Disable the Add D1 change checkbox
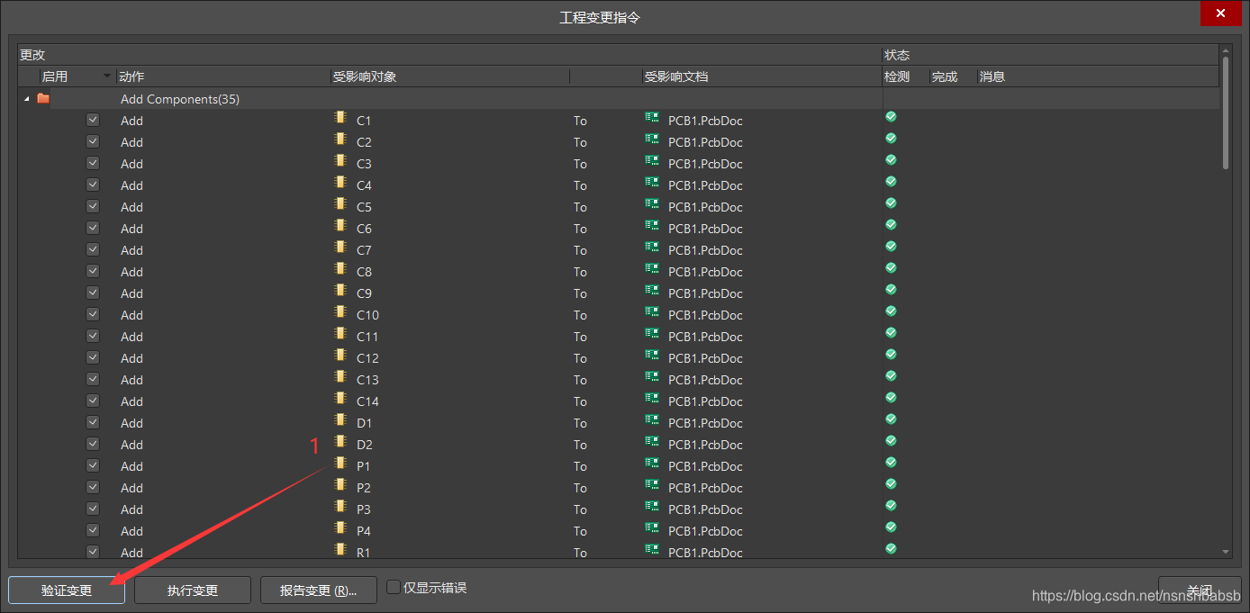The width and height of the screenshot is (1250, 613). (x=93, y=422)
